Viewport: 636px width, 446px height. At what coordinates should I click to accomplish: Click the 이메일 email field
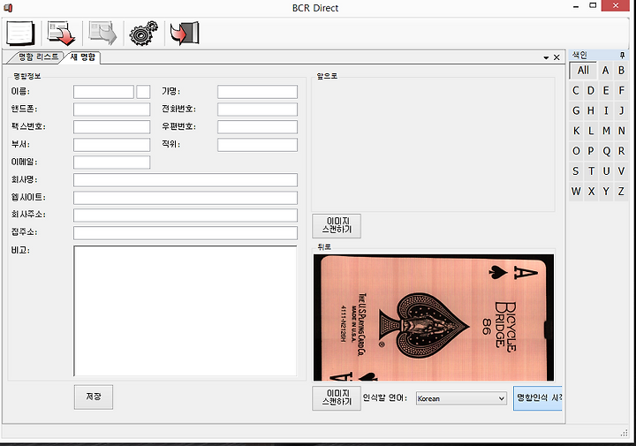point(111,163)
